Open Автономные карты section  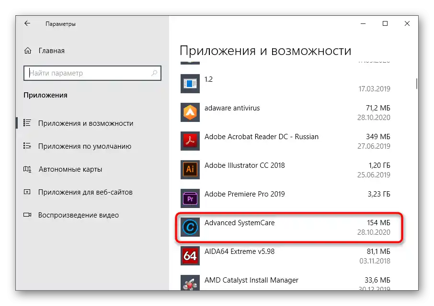click(70, 169)
